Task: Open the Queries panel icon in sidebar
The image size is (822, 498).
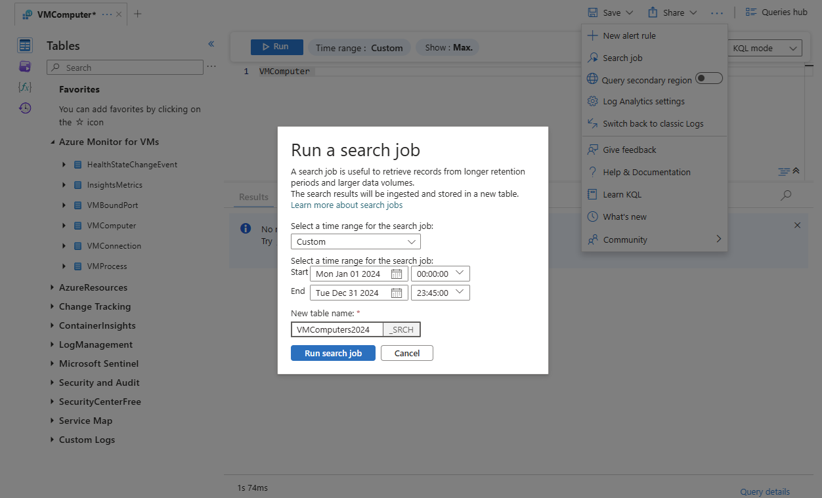Action: coord(25,66)
